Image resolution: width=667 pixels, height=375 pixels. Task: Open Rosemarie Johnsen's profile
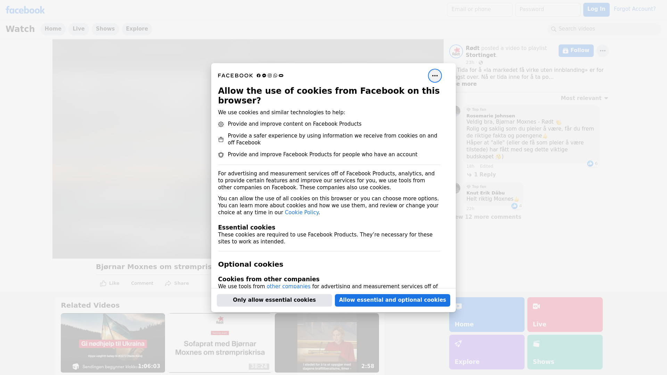point(491,116)
